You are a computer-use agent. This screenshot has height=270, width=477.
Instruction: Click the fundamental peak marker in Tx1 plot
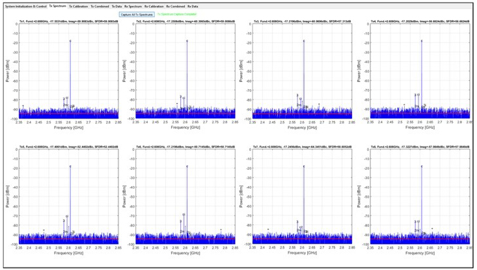coord(70,41)
